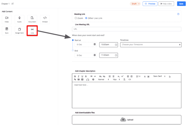Screen dimensions: 187x125
Task: Apply Heading 2 style
Action: 104,76
